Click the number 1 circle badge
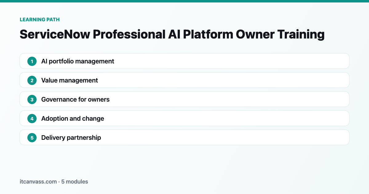 point(32,61)
